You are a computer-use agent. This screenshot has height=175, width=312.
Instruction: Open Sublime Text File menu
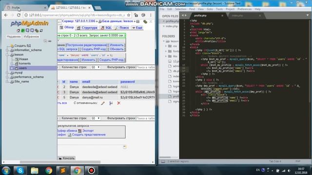point(162,9)
